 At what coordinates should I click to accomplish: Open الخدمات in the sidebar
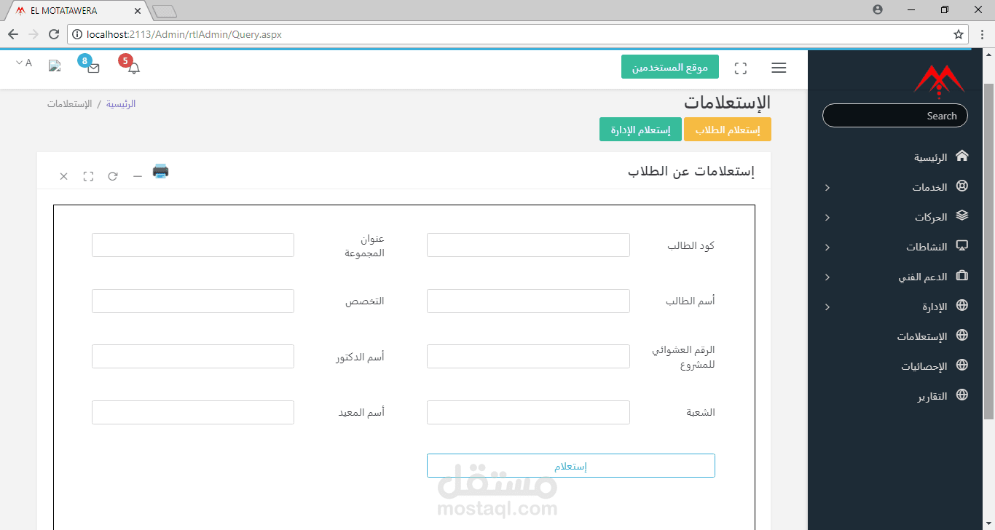point(929,187)
